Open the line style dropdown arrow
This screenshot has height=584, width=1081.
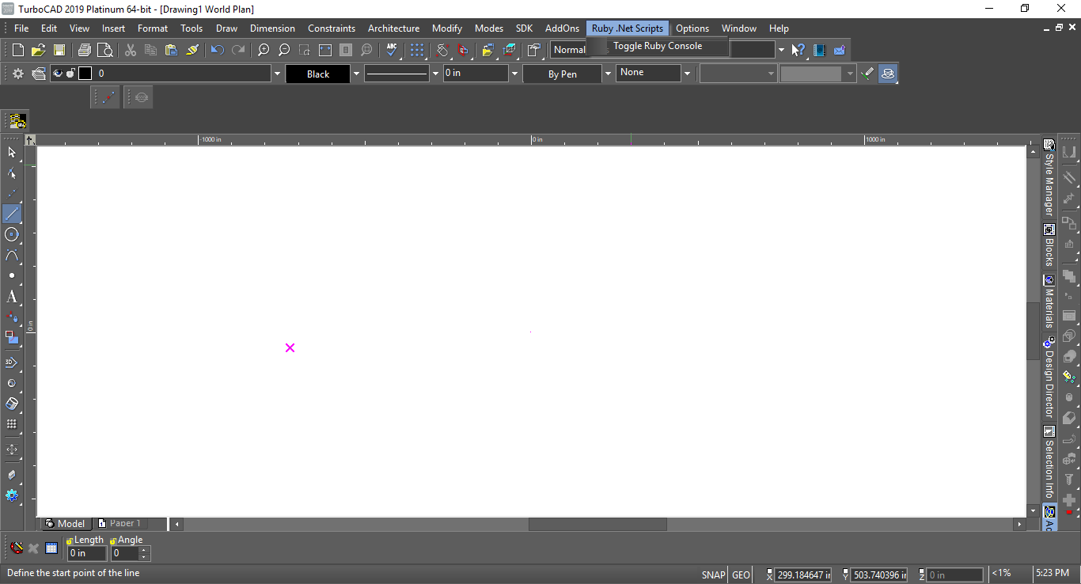(435, 74)
